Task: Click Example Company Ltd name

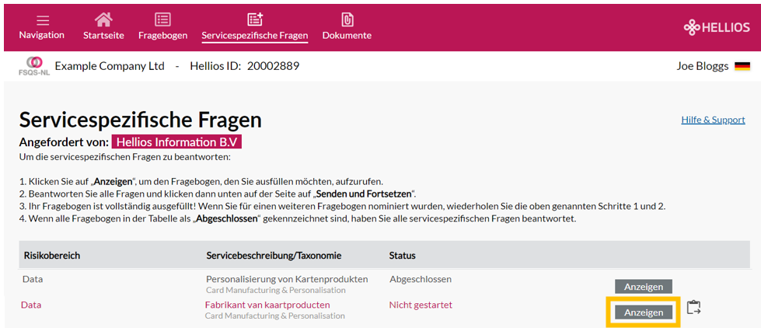Action: pos(110,66)
